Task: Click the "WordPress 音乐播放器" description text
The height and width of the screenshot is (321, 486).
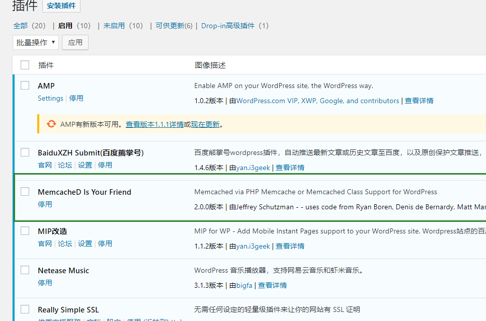Action: point(279,270)
